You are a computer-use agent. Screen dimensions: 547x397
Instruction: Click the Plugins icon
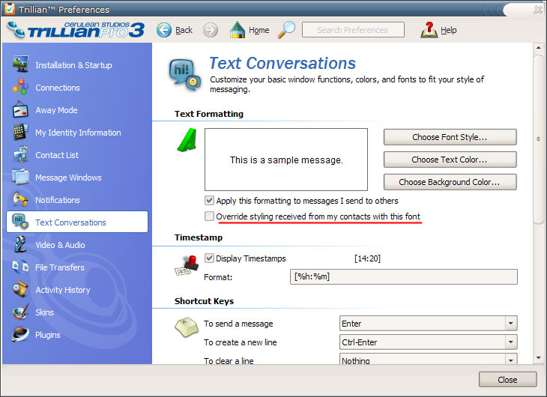point(20,334)
